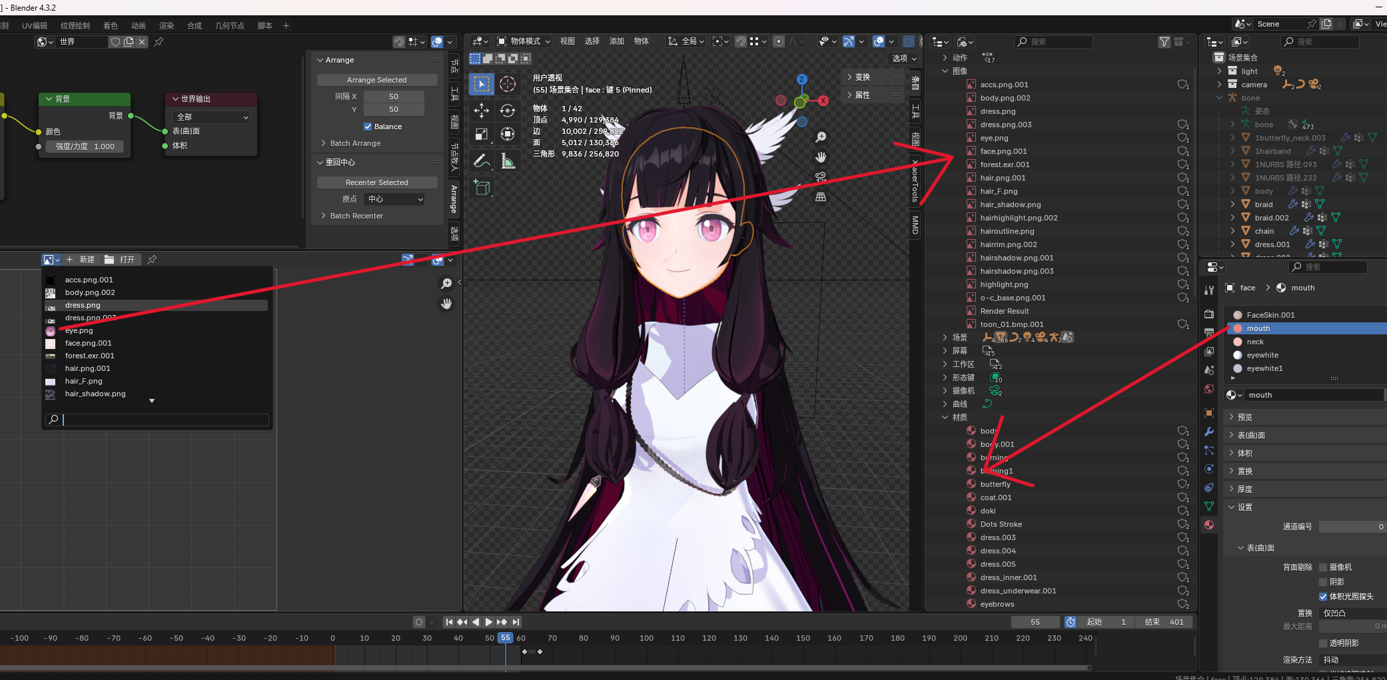Screen dimensions: 1387x680
Task: Click the Arrange Selected button
Action: click(377, 80)
